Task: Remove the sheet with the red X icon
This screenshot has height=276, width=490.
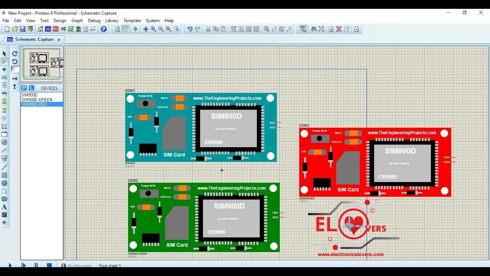Action: 339,29
